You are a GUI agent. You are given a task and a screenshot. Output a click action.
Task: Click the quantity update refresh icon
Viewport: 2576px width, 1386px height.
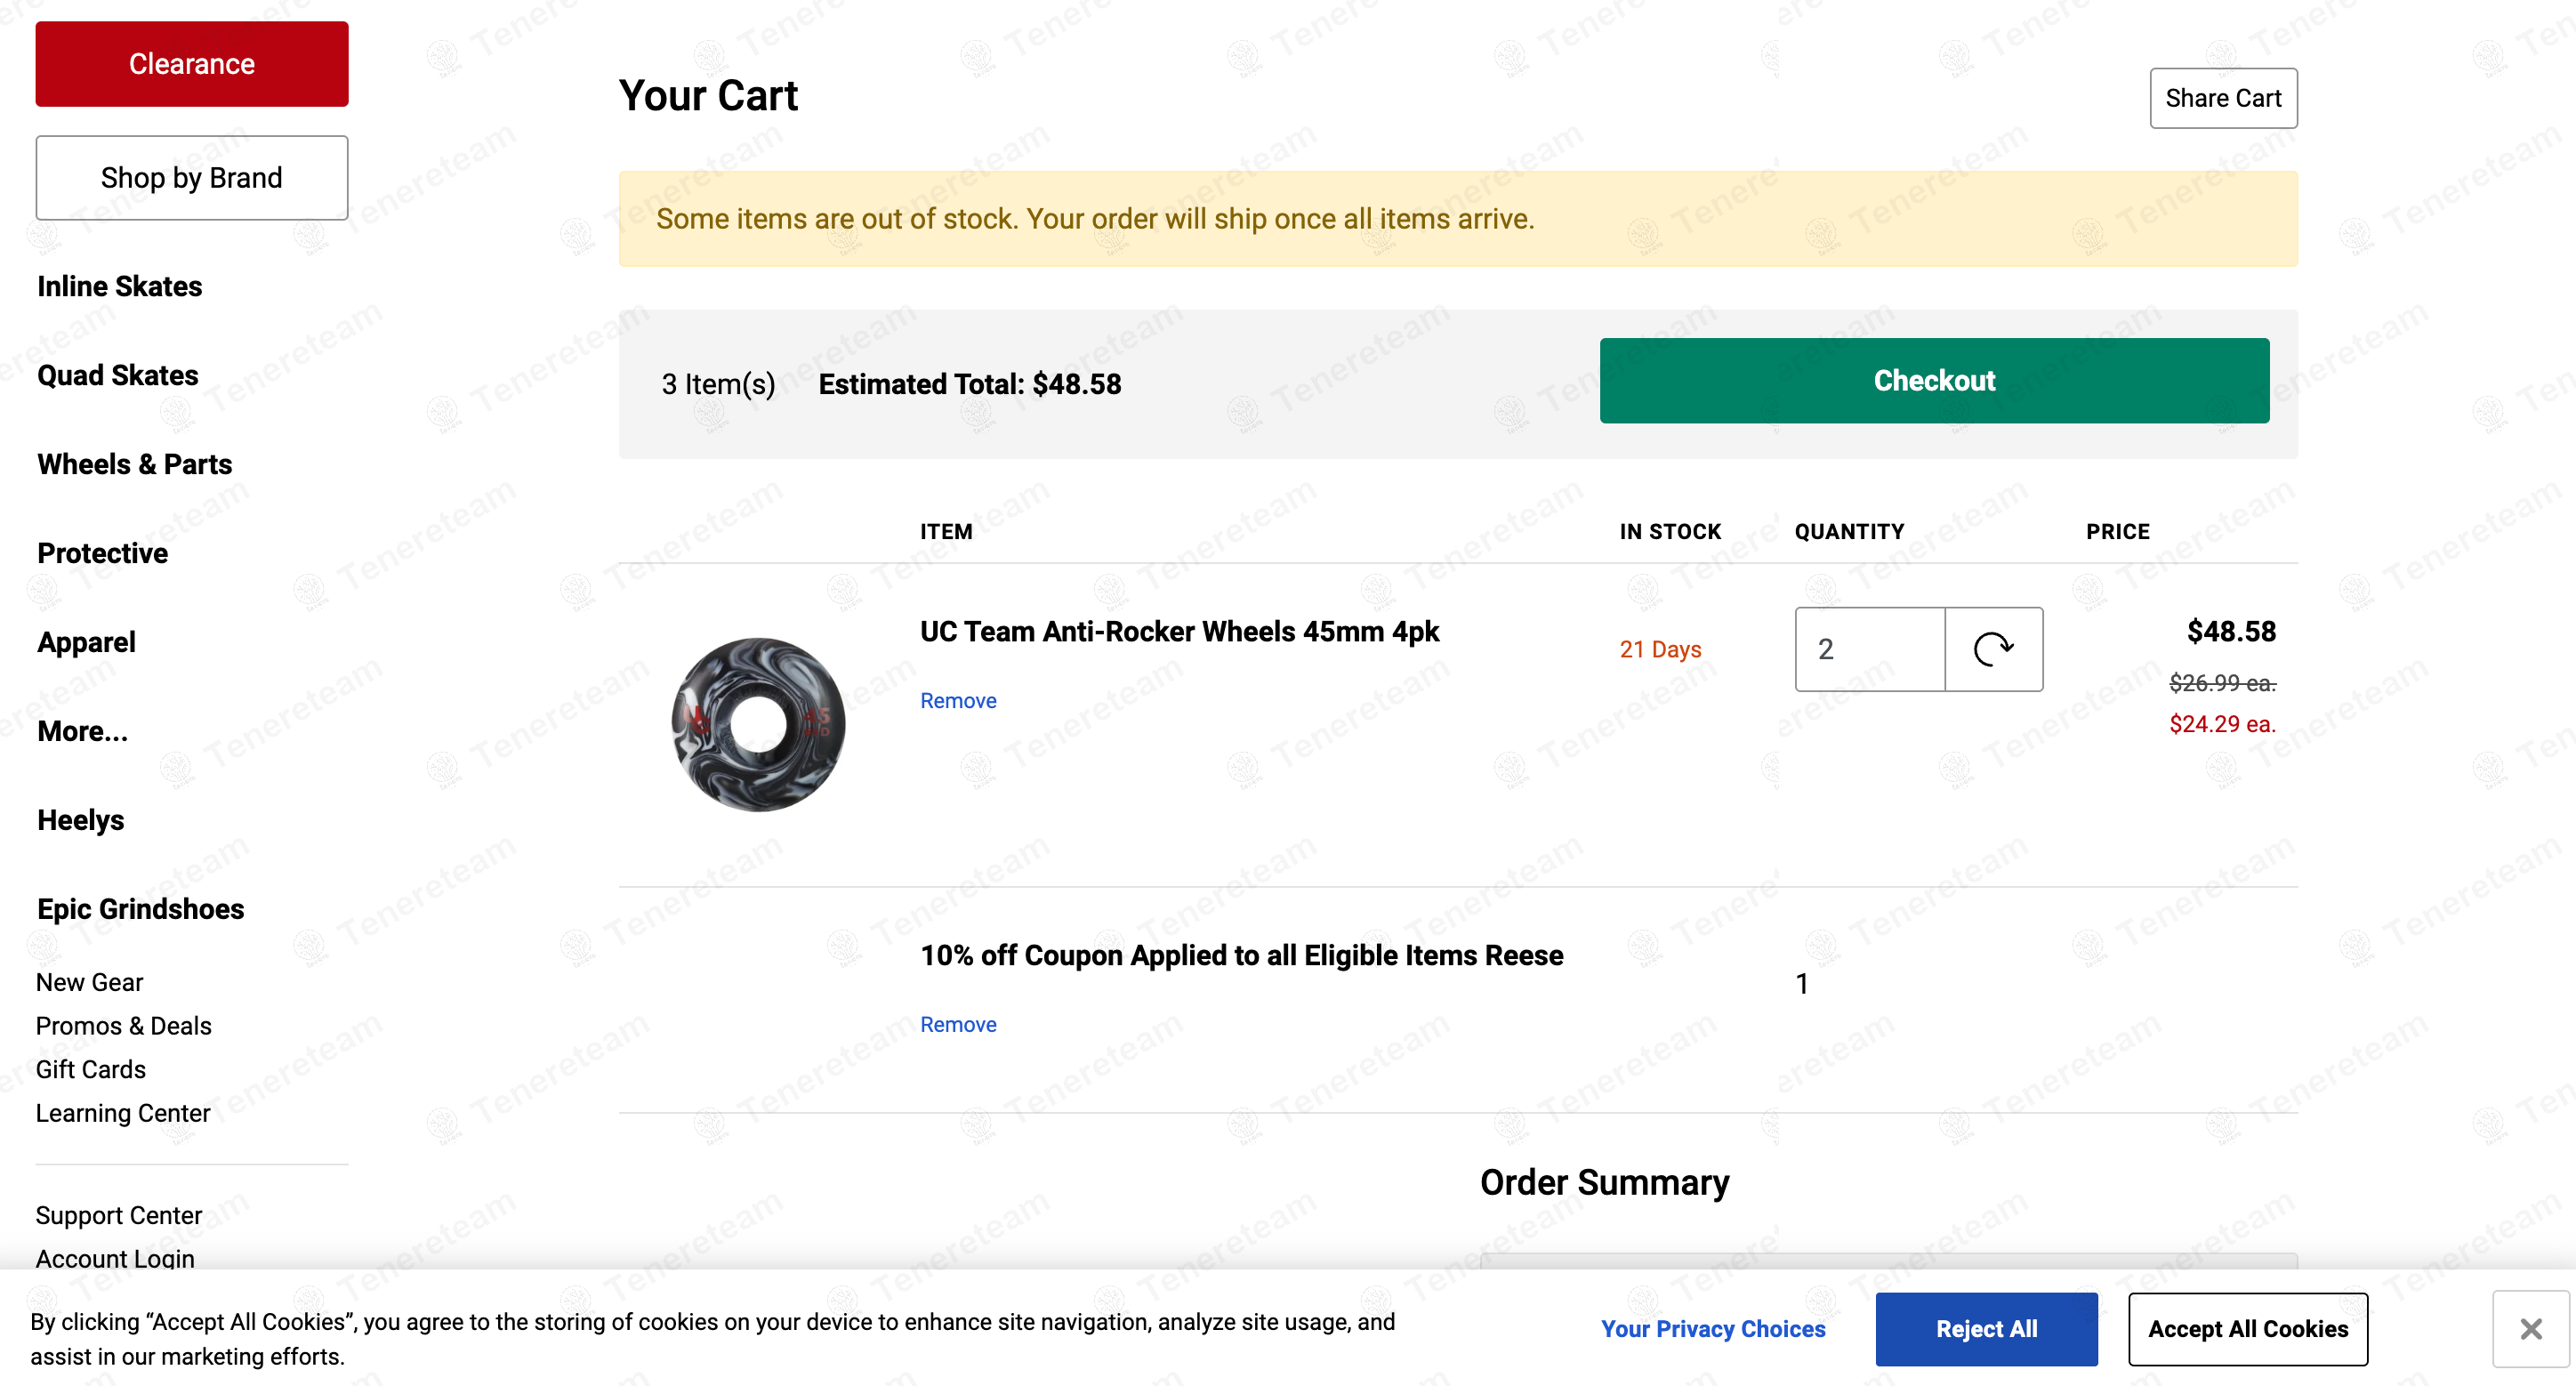point(1993,649)
